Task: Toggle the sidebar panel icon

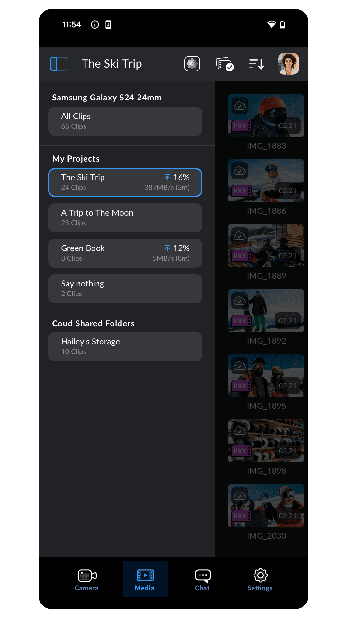Action: pyautogui.click(x=59, y=64)
